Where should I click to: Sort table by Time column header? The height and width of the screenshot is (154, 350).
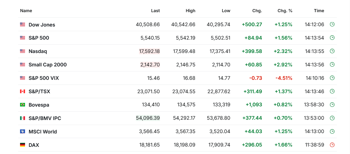coord(319,11)
